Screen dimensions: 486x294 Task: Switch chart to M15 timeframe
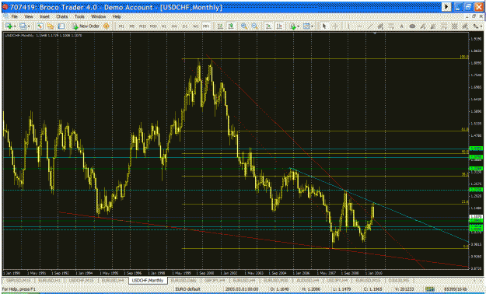[142, 26]
